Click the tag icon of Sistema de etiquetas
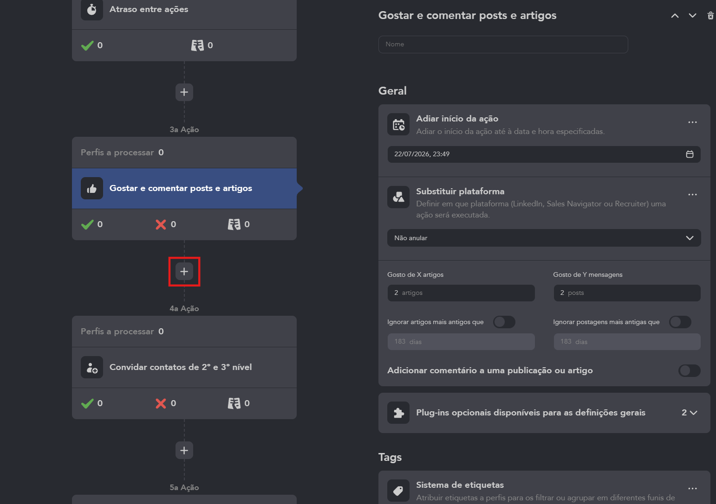The height and width of the screenshot is (504, 716). pyautogui.click(x=398, y=491)
